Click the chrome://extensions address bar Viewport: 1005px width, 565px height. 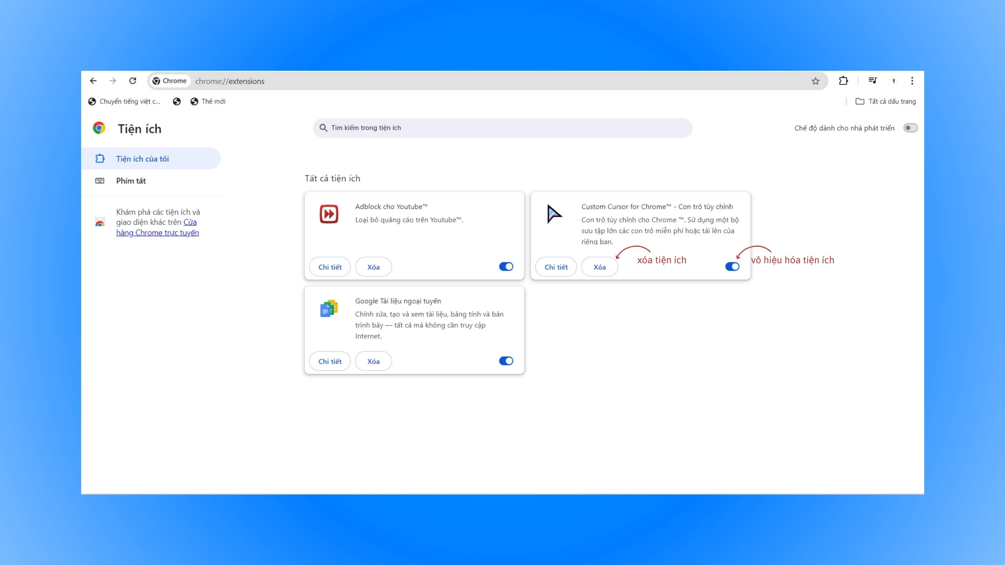click(487, 81)
